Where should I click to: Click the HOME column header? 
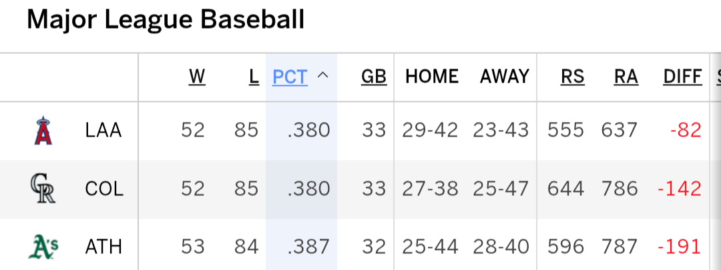pyautogui.click(x=432, y=77)
